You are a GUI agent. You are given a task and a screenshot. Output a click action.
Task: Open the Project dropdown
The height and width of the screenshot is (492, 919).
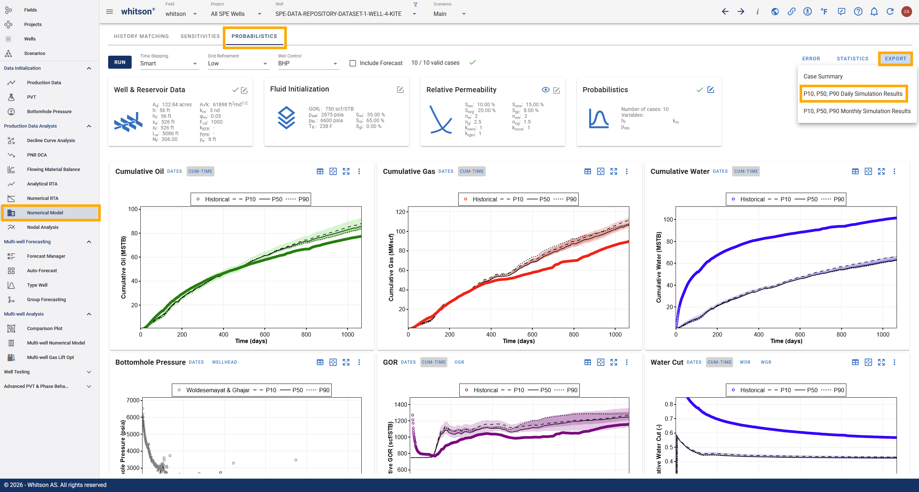[236, 14]
